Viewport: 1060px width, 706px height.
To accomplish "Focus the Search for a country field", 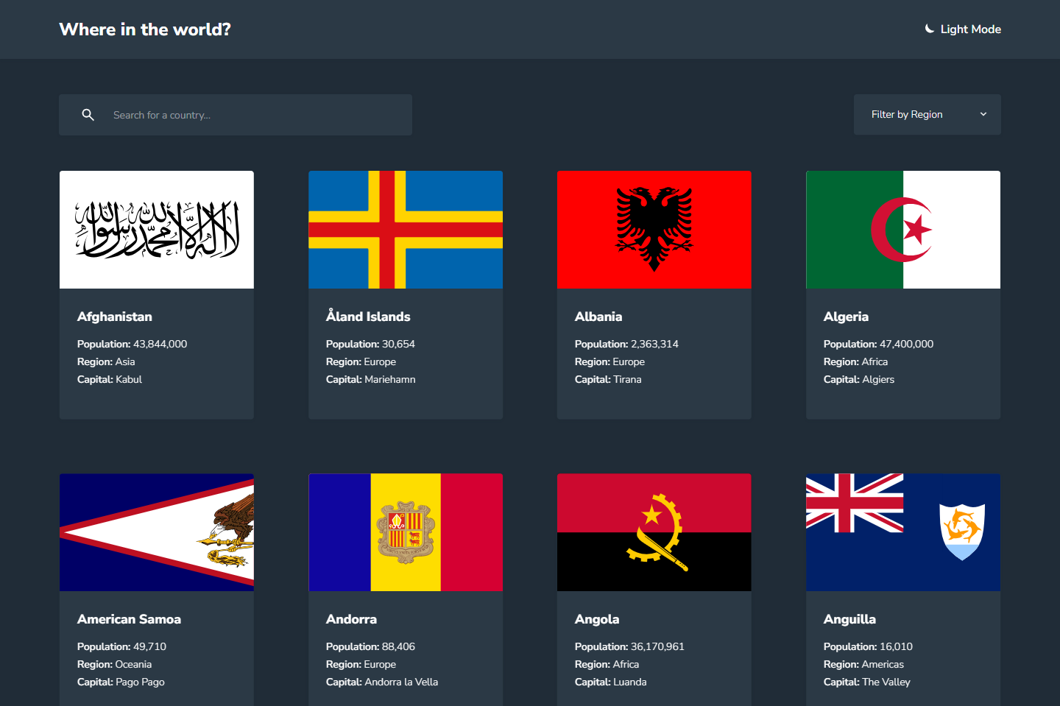I will click(236, 115).
